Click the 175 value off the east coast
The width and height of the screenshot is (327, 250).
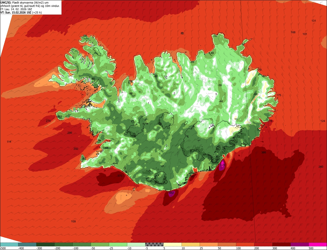279,95
